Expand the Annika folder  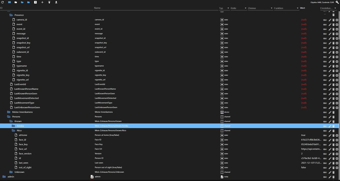[13, 126]
